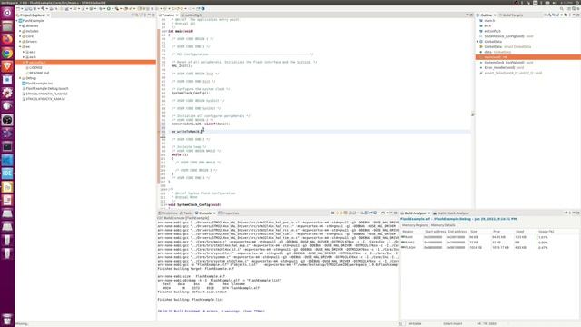Launch Chrome from the dock

7,53
